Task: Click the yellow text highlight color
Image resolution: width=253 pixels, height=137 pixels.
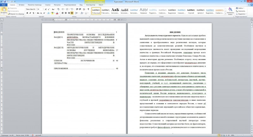Action: 52,13
